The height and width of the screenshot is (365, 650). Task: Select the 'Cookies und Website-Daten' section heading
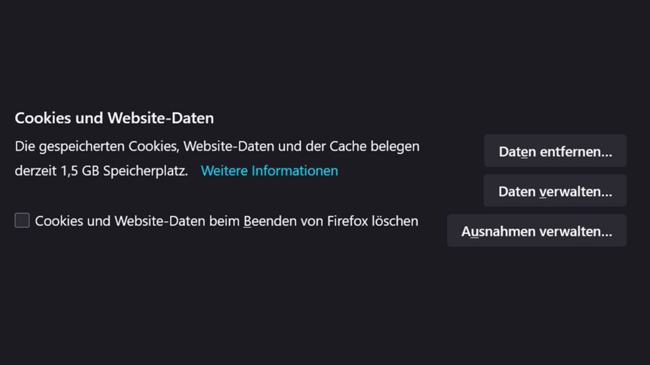click(x=114, y=118)
